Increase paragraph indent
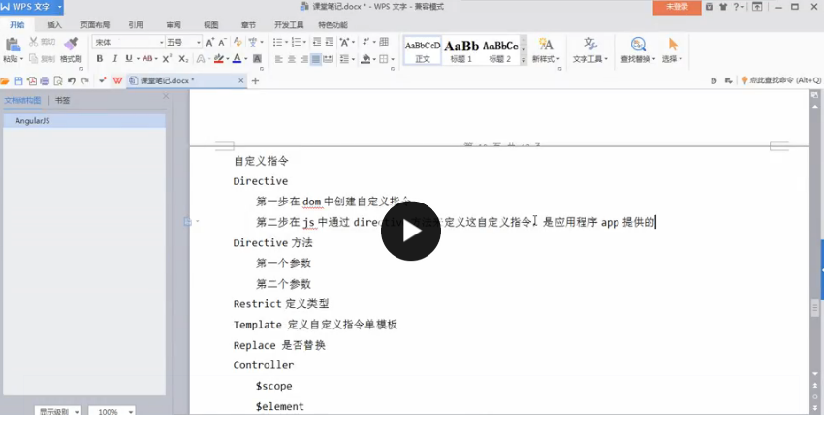 pyautogui.click(x=329, y=42)
